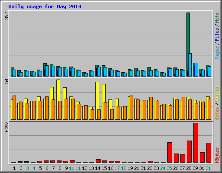Click the cyan files bar for day 29
Viewport: 222px width, 173px height.
click(x=196, y=70)
